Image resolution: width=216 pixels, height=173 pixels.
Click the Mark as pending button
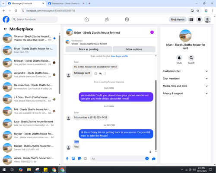pyautogui.click(x=89, y=49)
